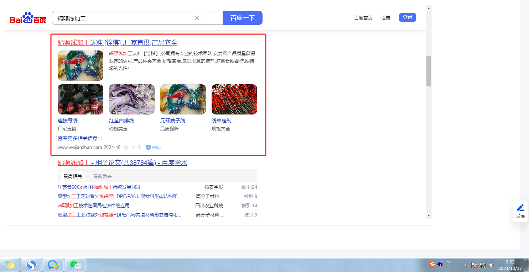This screenshot has width=529, height=272.
Task: Clear the search box with the X icon
Action: 197,18
